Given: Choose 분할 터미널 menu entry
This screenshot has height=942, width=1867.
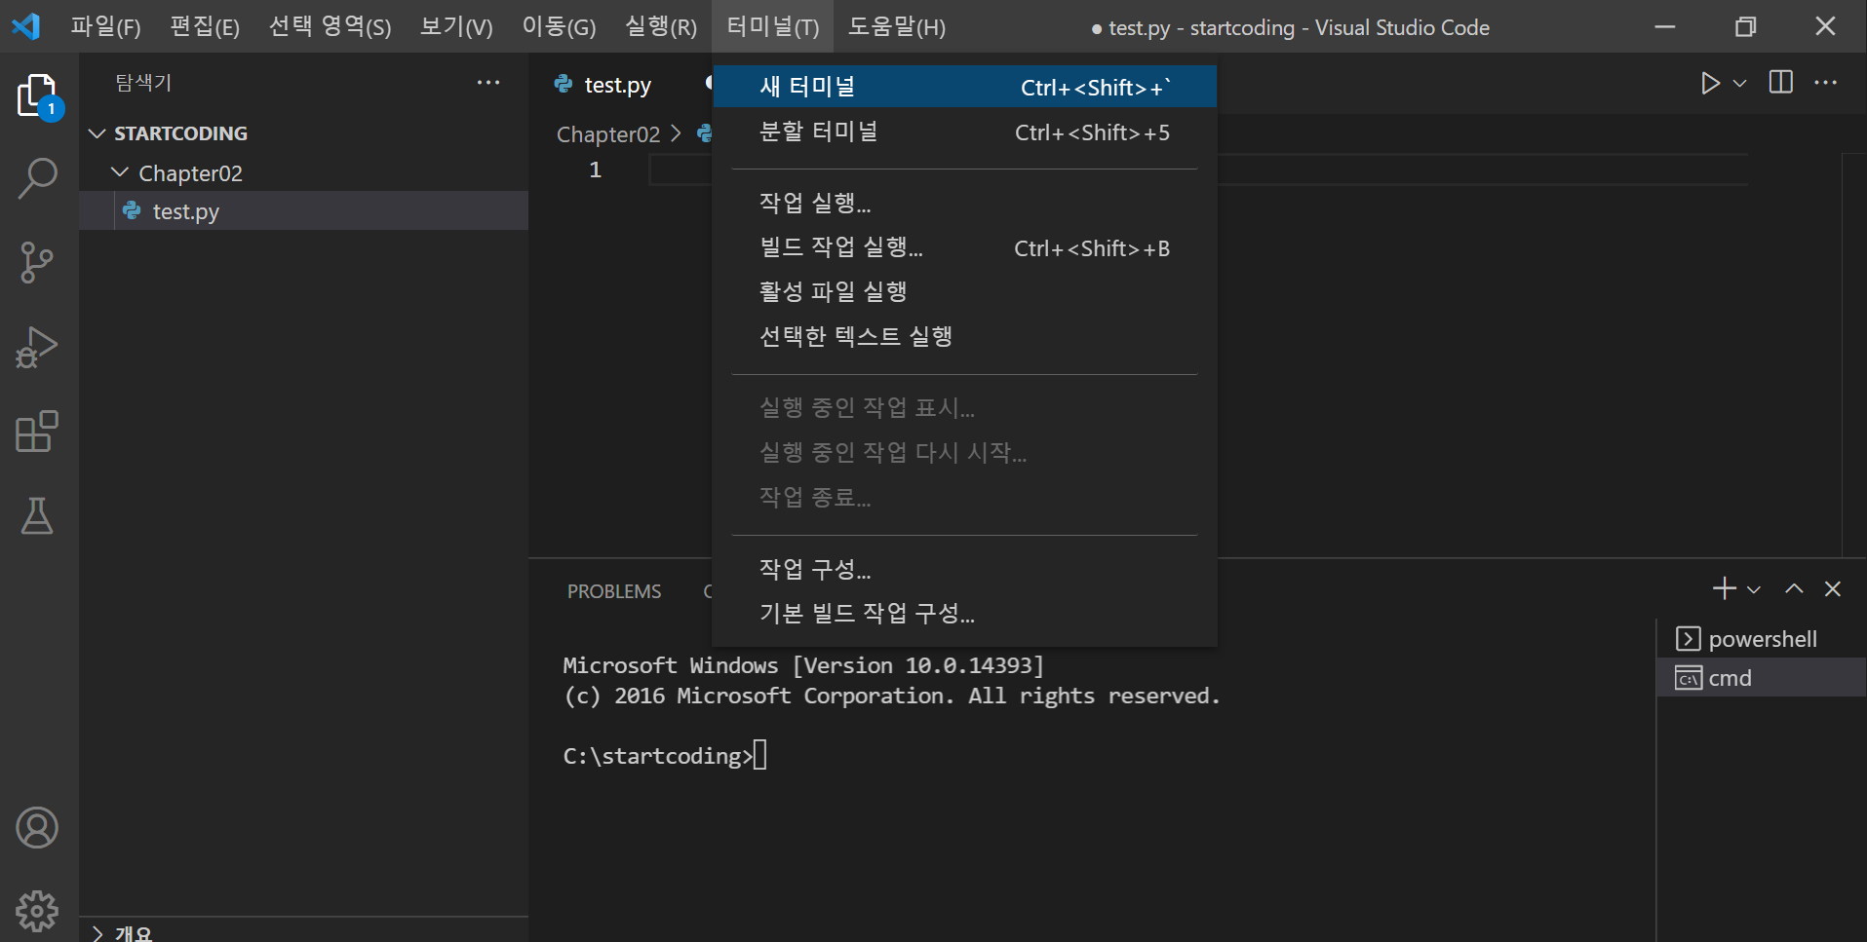Looking at the screenshot, I should [964, 132].
